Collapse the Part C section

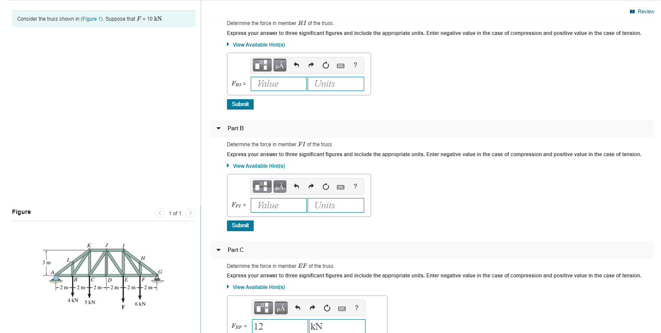pyautogui.click(x=218, y=250)
